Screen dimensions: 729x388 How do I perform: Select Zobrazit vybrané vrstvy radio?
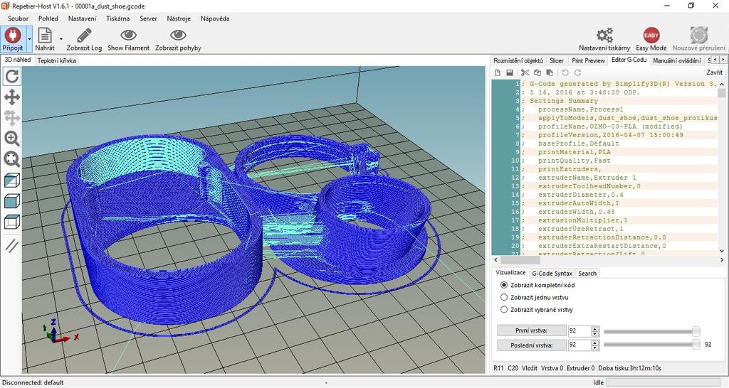point(504,309)
